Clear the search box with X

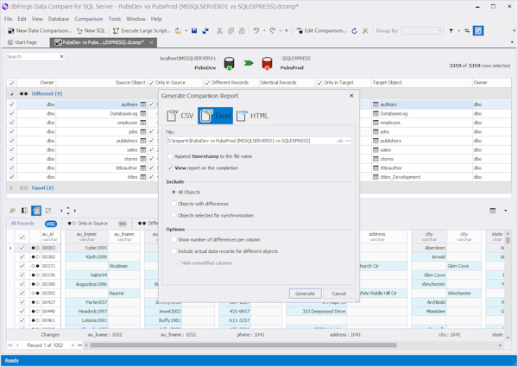coord(62,56)
